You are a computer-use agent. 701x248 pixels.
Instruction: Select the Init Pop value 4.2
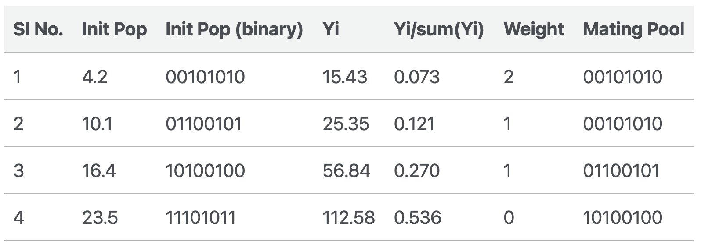(95, 77)
